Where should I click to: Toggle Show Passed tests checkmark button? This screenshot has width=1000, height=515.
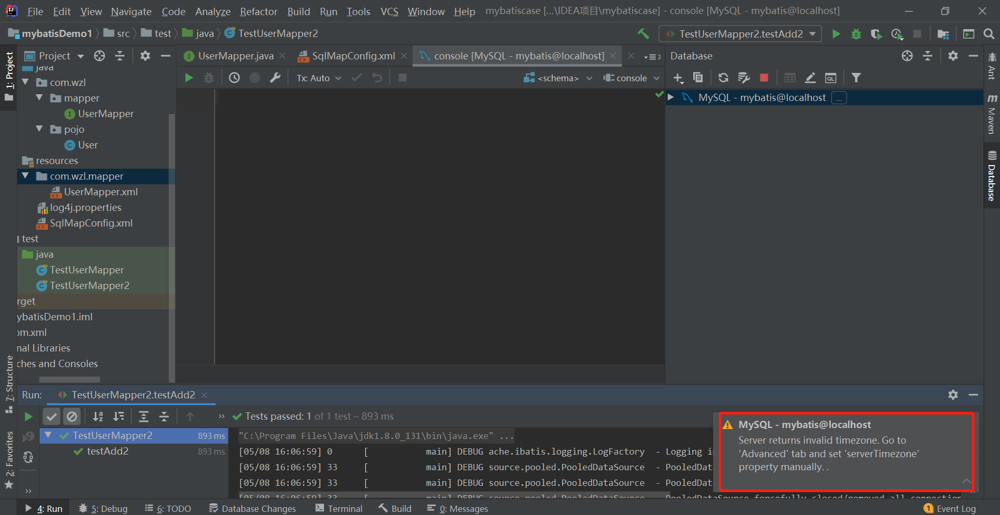51,417
